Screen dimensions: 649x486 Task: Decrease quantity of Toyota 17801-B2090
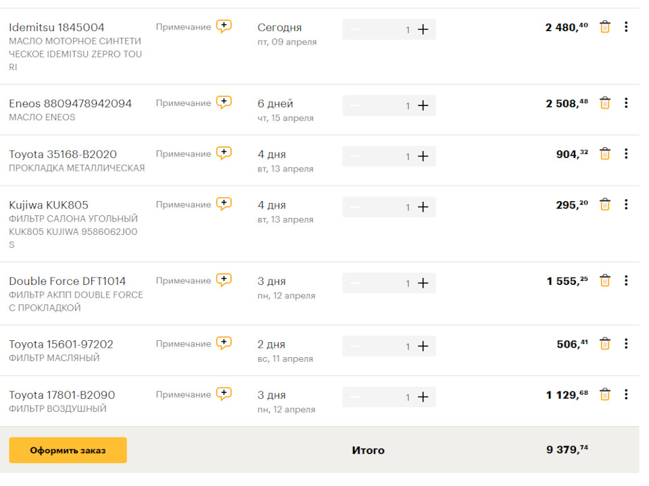point(356,397)
